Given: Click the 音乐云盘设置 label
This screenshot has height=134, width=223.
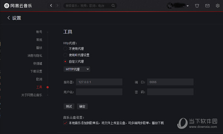Looking at the screenshot, I should [x=74, y=118].
